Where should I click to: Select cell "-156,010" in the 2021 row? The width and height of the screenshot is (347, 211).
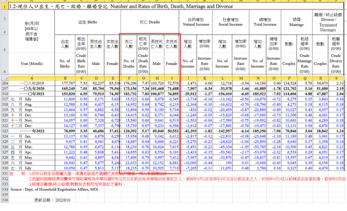tap(222, 94)
